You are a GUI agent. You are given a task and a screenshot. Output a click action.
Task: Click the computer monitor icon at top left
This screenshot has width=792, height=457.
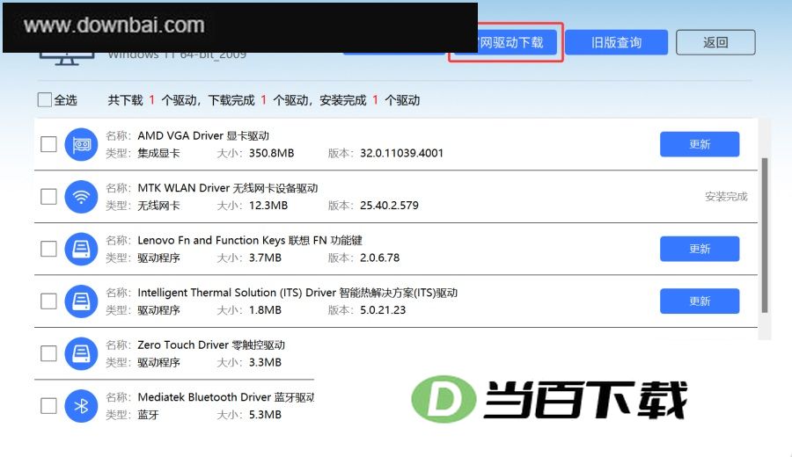[x=67, y=59]
